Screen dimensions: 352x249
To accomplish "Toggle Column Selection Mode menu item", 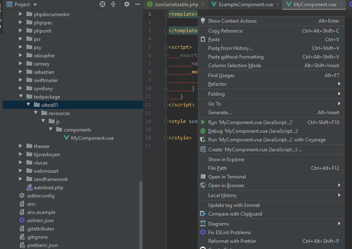I will tap(271, 66).
